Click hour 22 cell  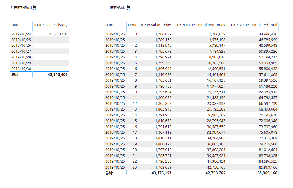pos(135,161)
